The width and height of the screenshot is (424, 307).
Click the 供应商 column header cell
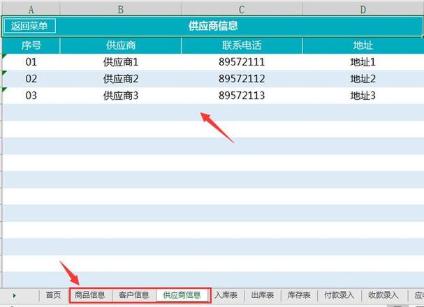click(x=121, y=45)
